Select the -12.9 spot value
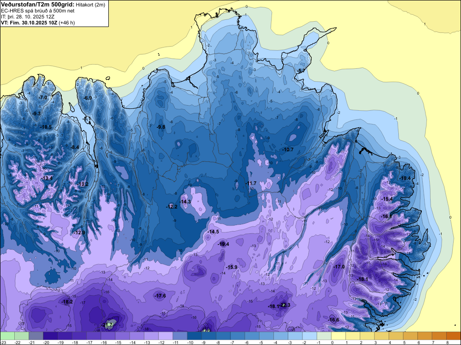This screenshot has height=345, width=461. click(x=79, y=232)
